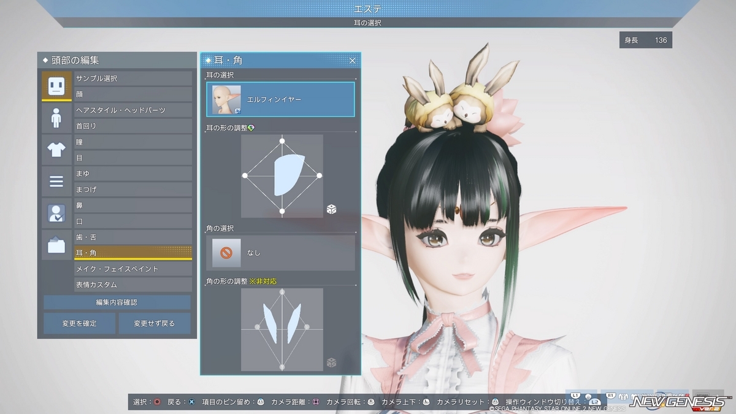Viewport: 736px width, 414px height.
Task: Click 変更を確定 button
Action: click(79, 323)
